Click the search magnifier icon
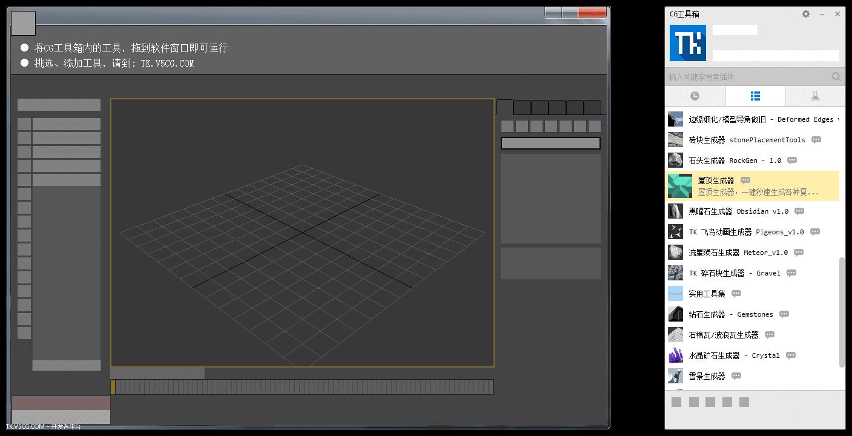This screenshot has height=436, width=852. coord(836,77)
